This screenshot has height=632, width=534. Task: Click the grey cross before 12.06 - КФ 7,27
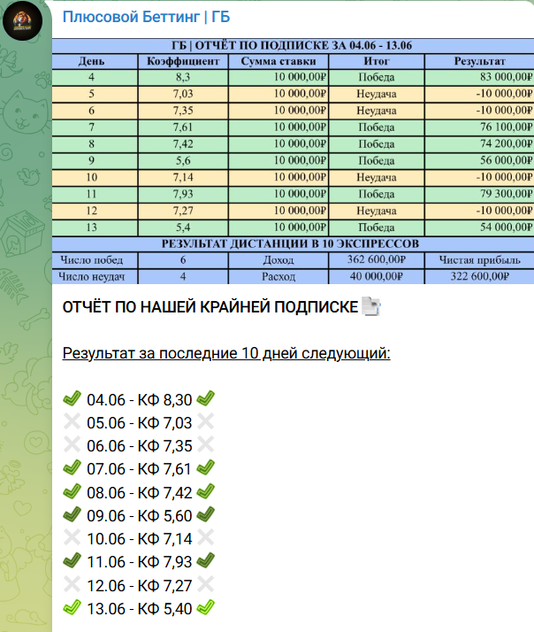coord(72,584)
